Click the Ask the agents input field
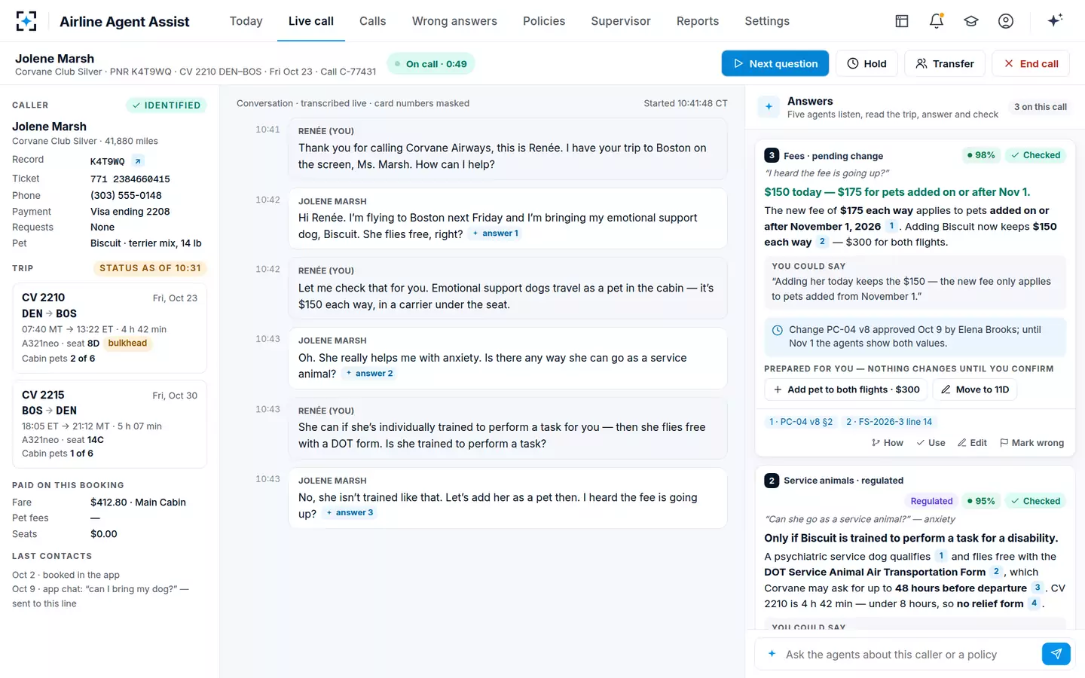This screenshot has height=678, width=1085. [x=910, y=655]
